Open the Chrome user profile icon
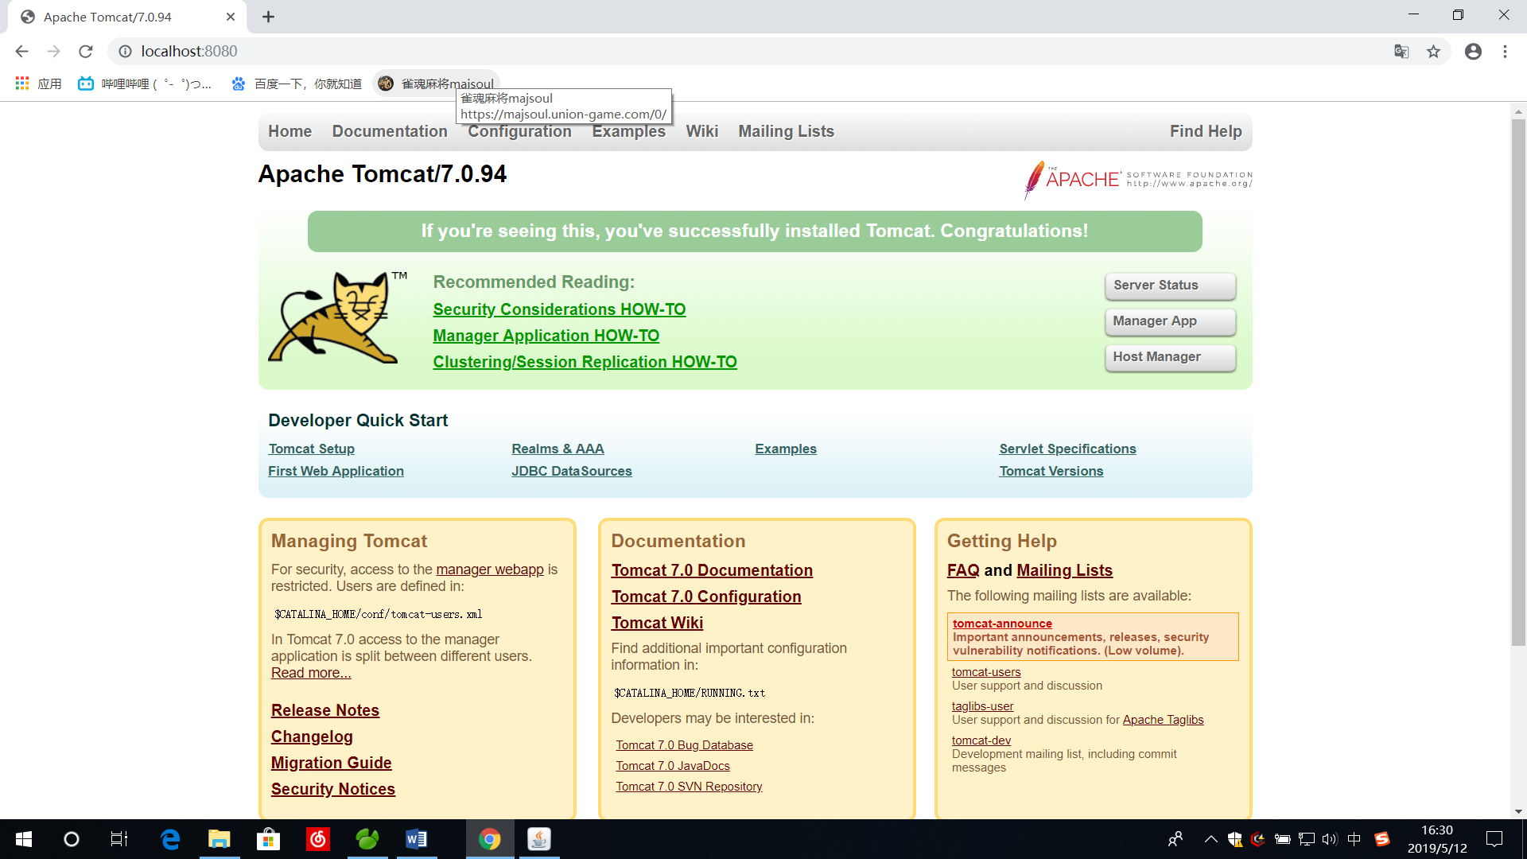 click(x=1473, y=52)
